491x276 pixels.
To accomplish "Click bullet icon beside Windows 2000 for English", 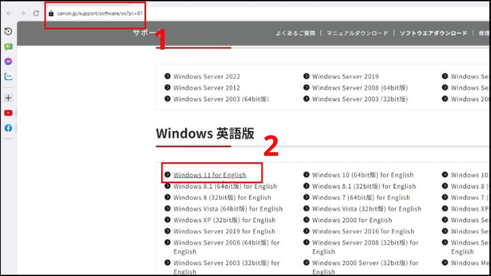I will coord(306,220).
